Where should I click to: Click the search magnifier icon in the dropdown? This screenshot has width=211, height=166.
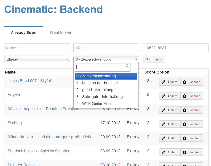[x=127, y=66]
